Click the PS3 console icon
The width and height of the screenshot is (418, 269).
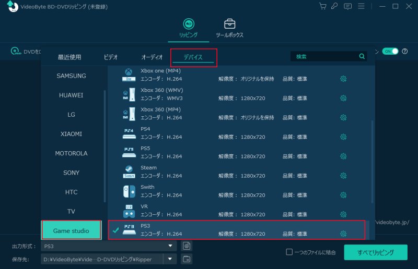coord(129,229)
